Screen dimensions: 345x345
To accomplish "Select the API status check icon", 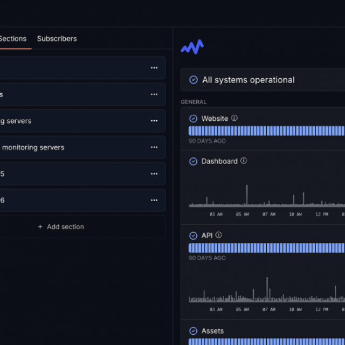I will coord(194,236).
